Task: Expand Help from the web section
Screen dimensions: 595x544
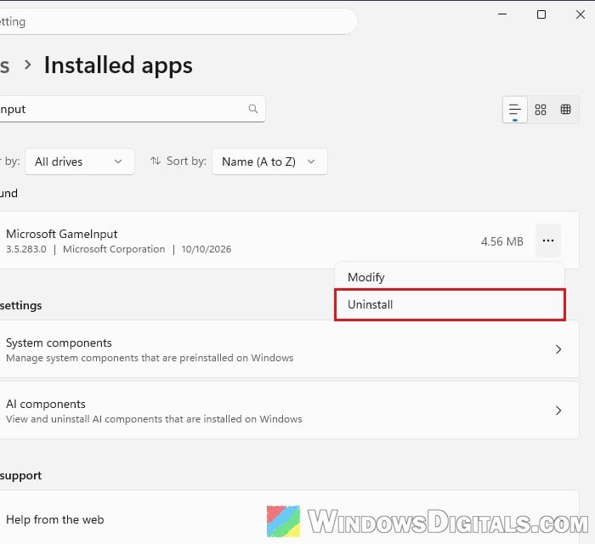Action: (x=288, y=518)
